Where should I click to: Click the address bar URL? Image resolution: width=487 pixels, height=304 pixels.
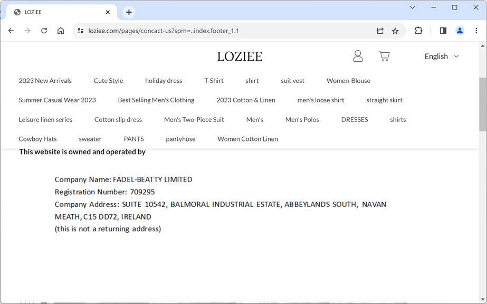pyautogui.click(x=164, y=31)
